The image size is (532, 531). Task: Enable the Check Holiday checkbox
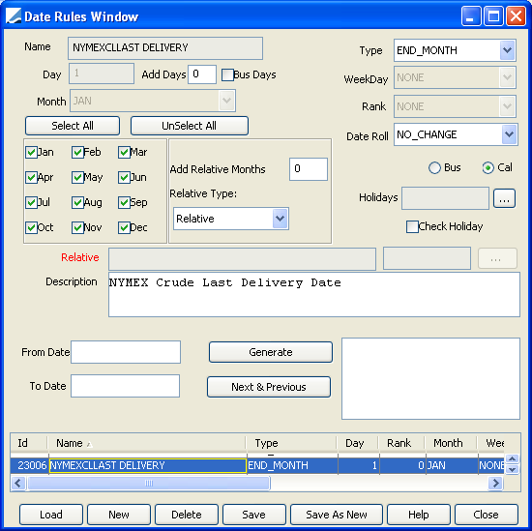point(412,226)
